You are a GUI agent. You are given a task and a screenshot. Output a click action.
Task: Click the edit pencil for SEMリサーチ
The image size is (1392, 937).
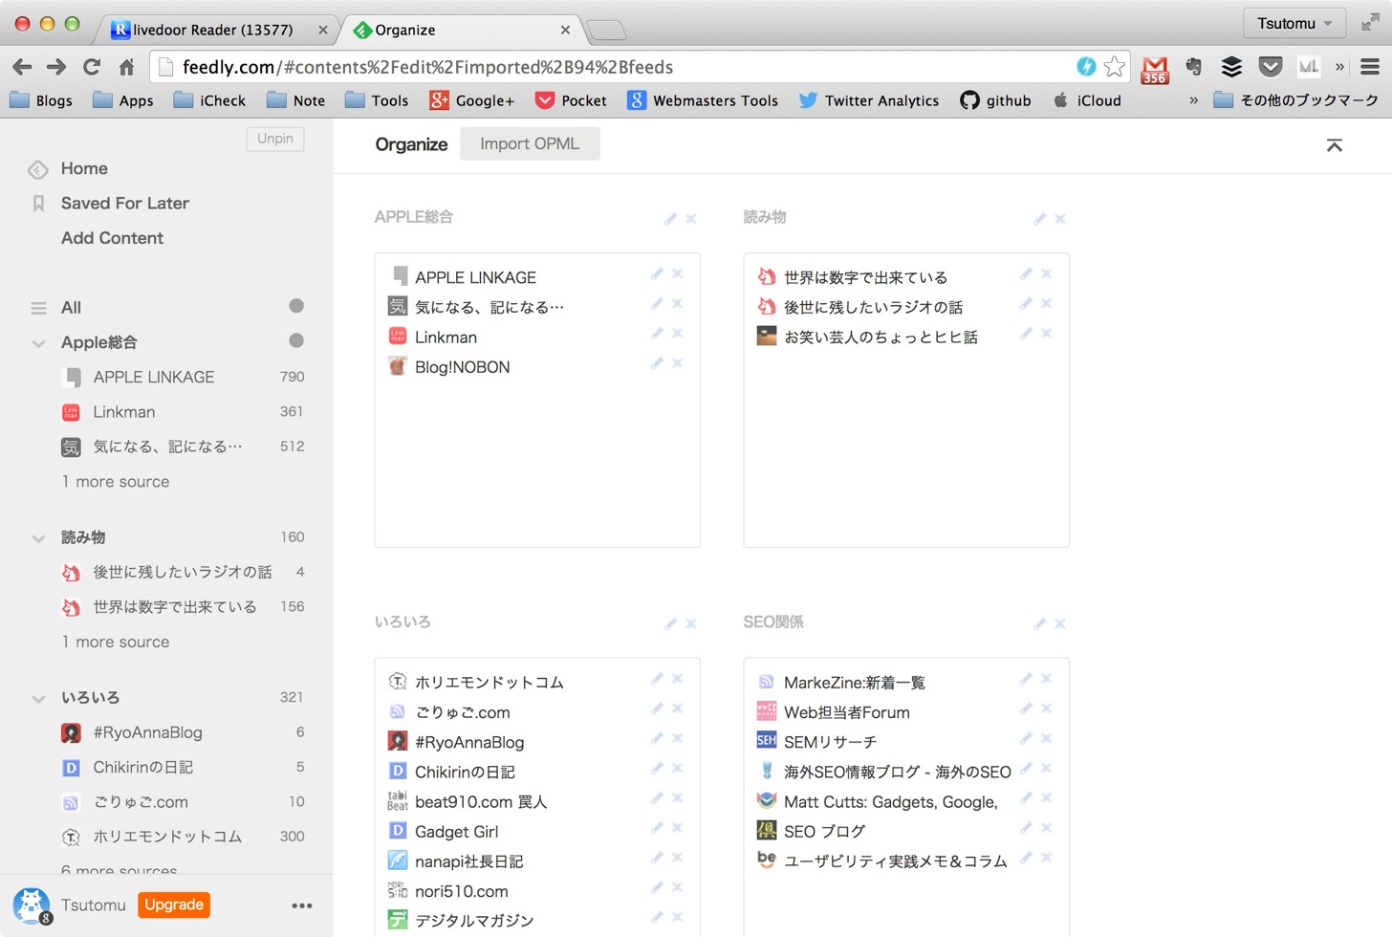tap(1026, 738)
